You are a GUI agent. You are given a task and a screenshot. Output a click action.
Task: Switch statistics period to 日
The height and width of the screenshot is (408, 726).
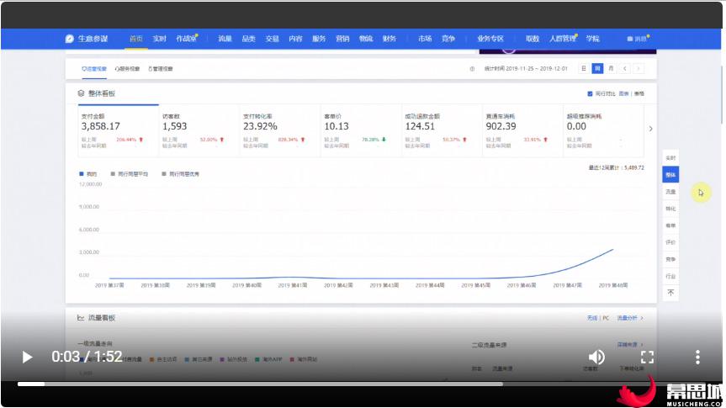[x=584, y=68]
